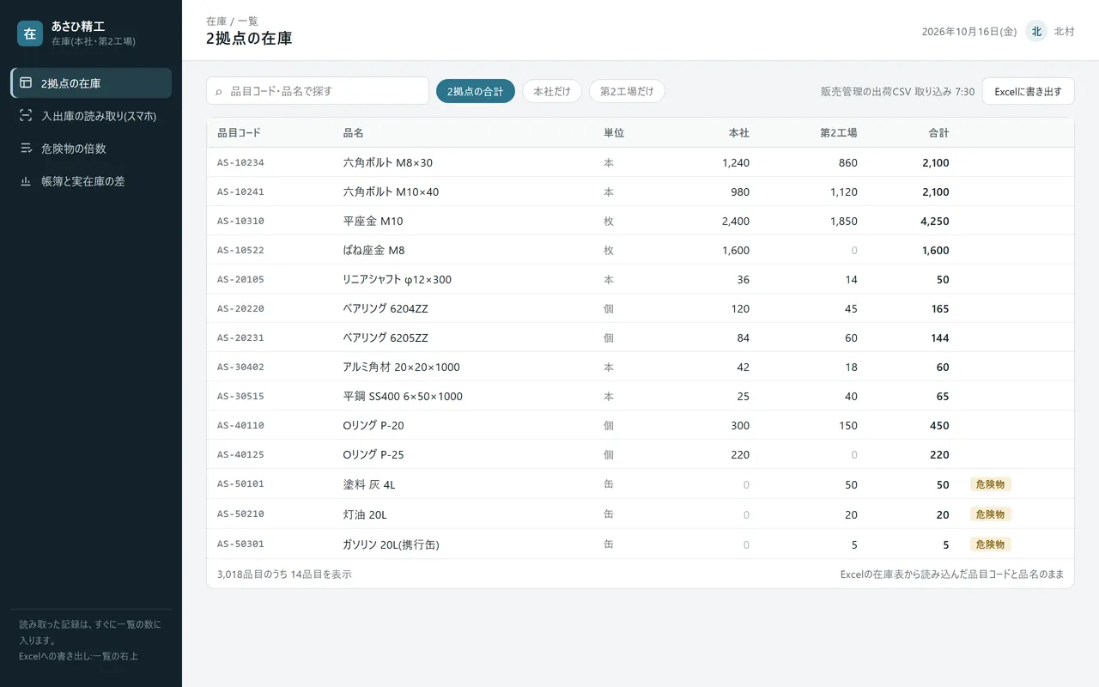1099x687 pixels.
Task: Click item code AS-10310
Action: [x=240, y=221]
